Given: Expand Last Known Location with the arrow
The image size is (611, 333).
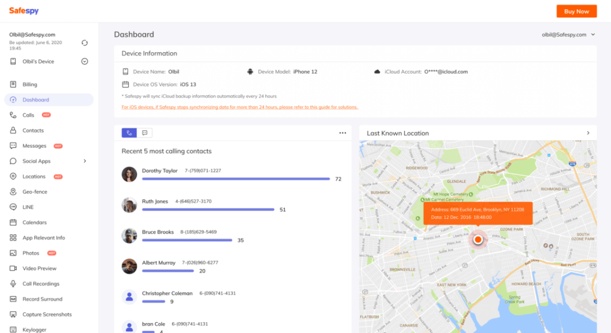Looking at the screenshot, I should (x=588, y=133).
